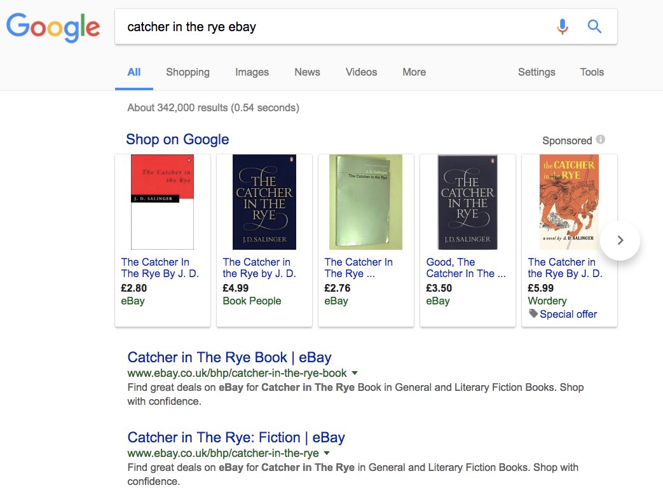Open the More search options menu
The width and height of the screenshot is (663, 497).
click(x=414, y=72)
